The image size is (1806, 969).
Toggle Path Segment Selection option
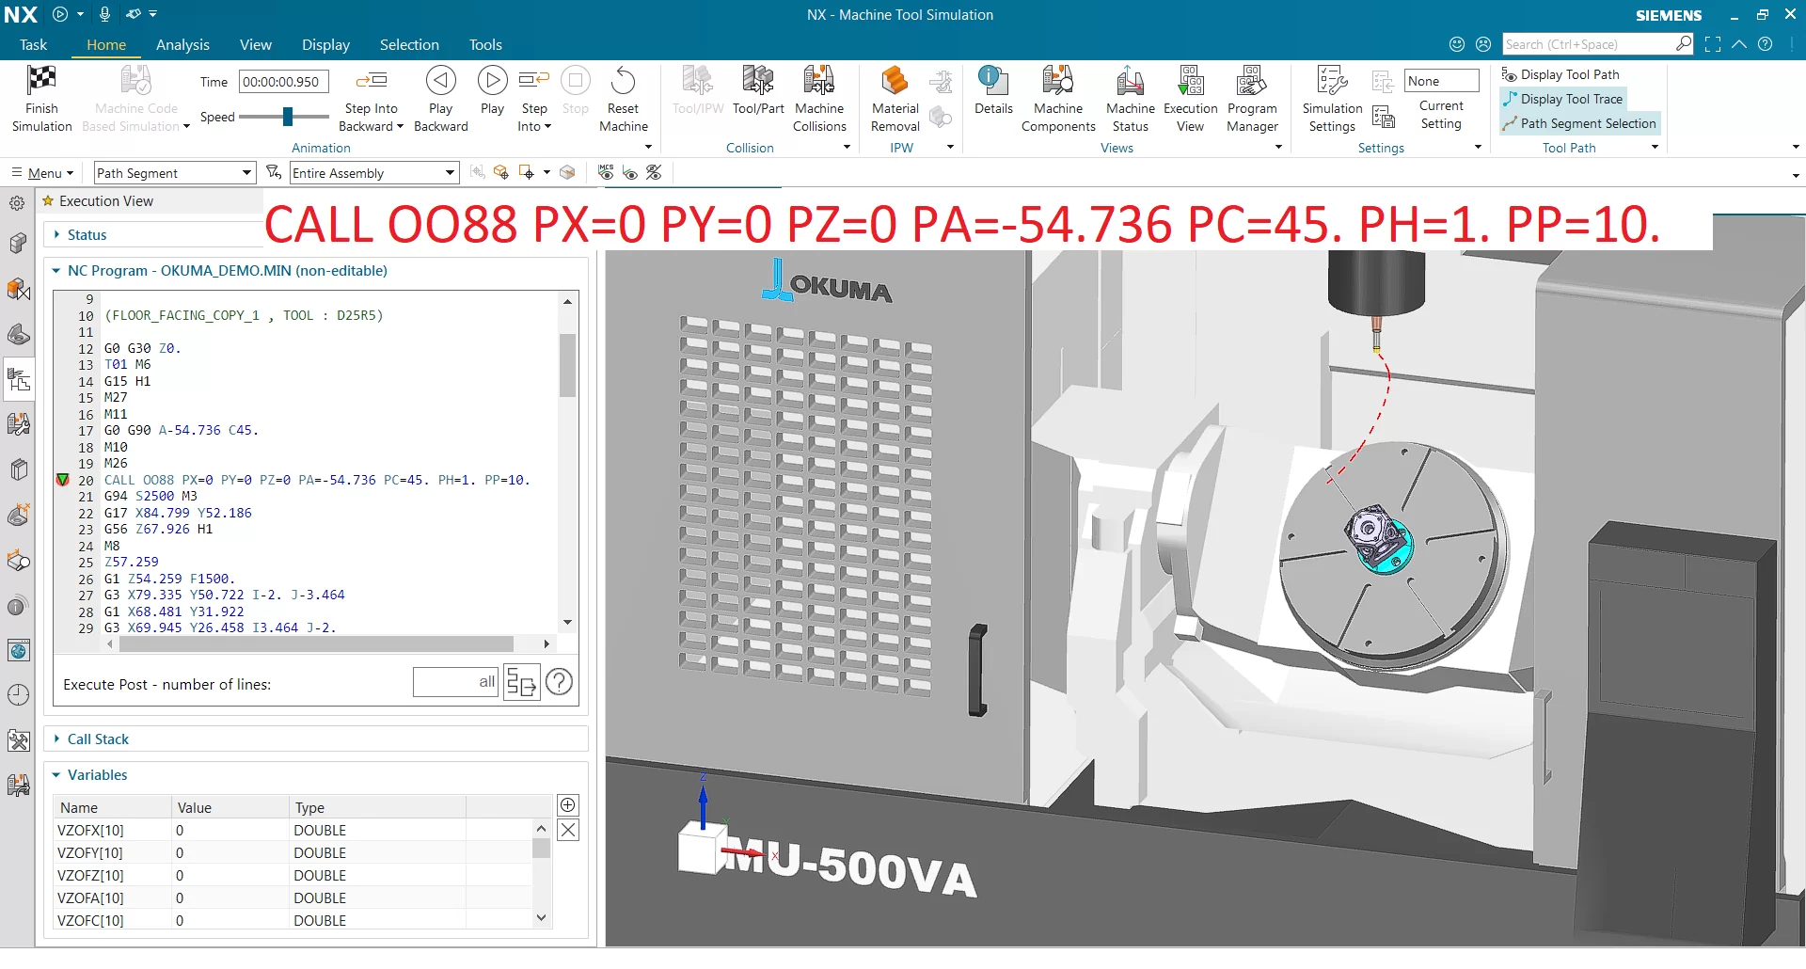(1579, 123)
